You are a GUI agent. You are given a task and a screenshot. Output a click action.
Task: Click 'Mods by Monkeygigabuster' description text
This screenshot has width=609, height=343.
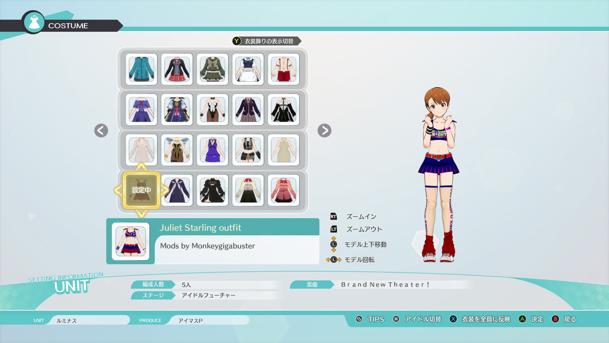207,246
